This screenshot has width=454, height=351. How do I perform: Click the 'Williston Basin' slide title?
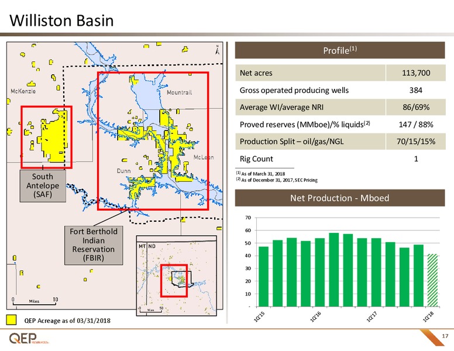[61, 20]
